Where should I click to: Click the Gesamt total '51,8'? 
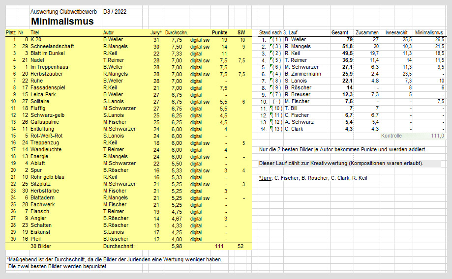pyautogui.click(x=348, y=46)
